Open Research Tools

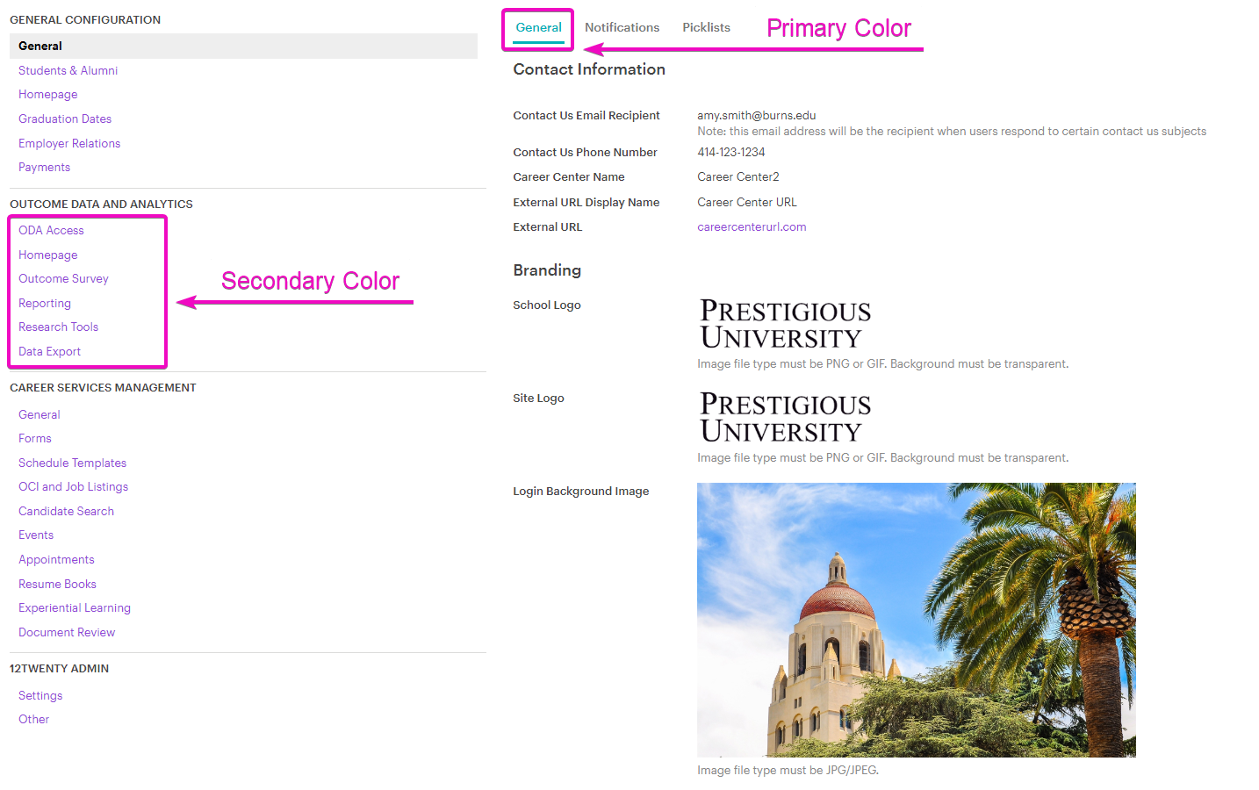click(x=58, y=327)
